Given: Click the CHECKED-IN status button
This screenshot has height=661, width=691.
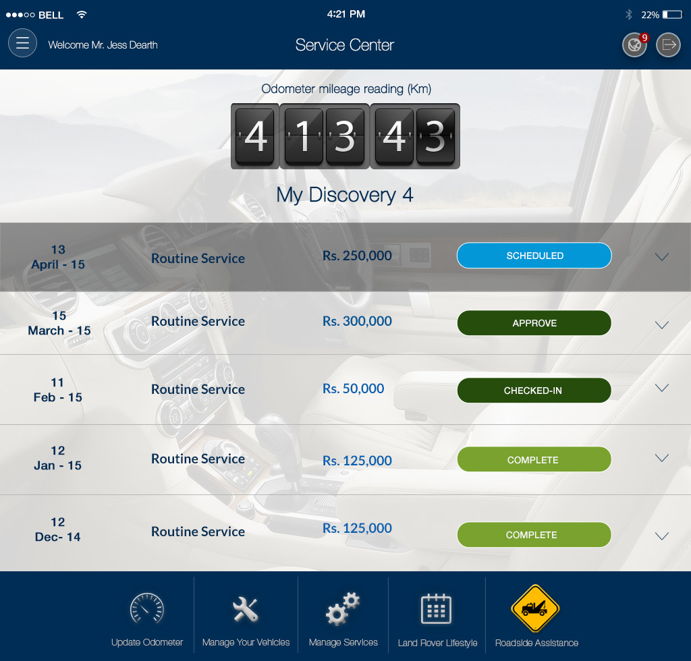Looking at the screenshot, I should coord(534,390).
